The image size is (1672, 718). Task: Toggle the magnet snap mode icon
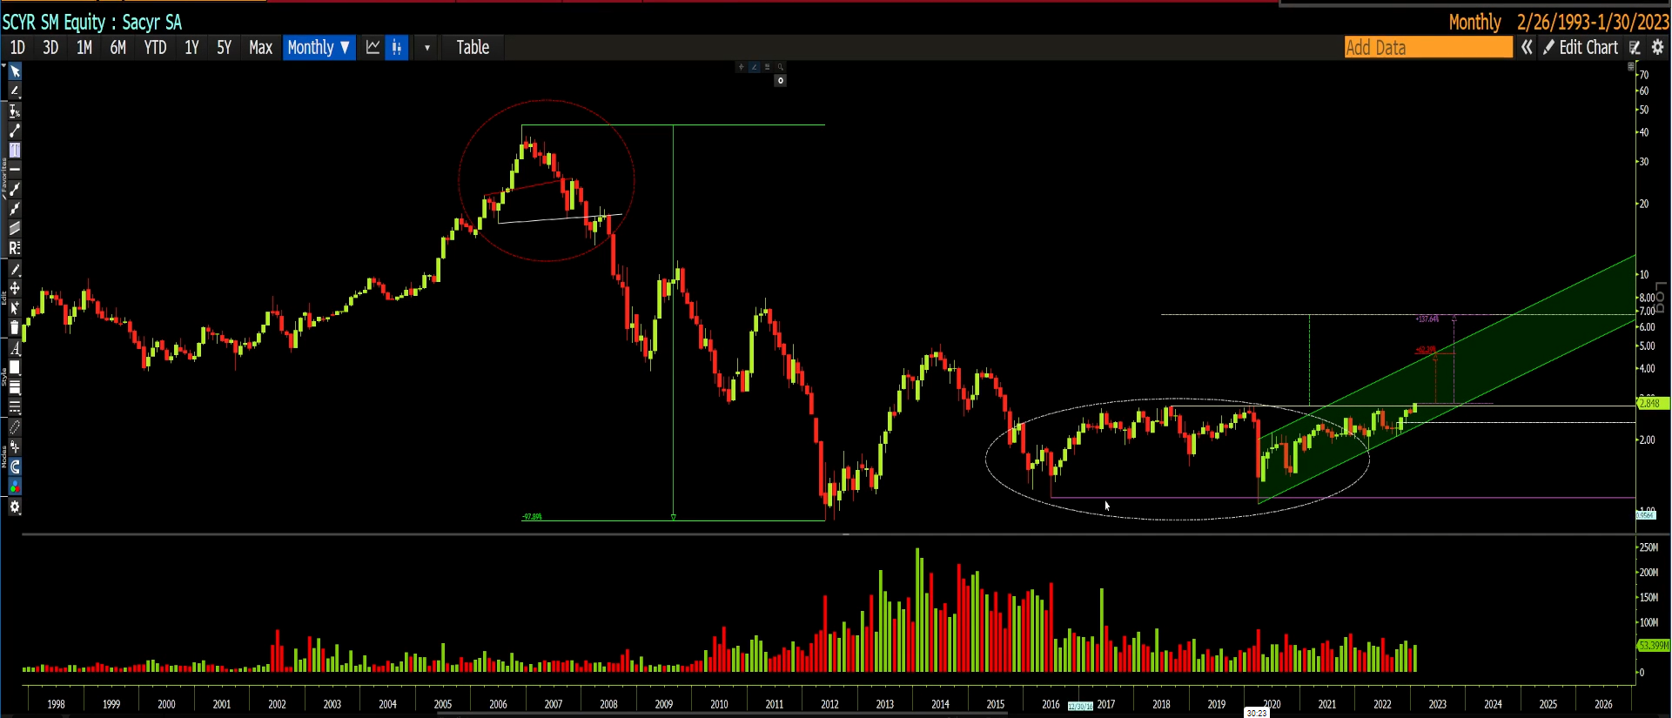point(15,467)
